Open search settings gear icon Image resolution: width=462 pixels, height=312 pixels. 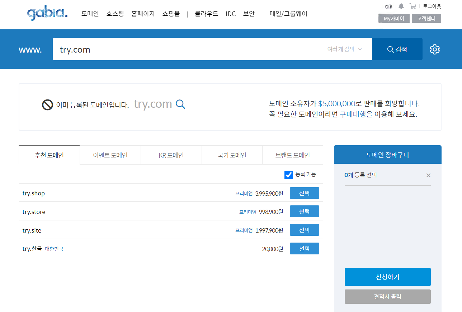tap(435, 49)
